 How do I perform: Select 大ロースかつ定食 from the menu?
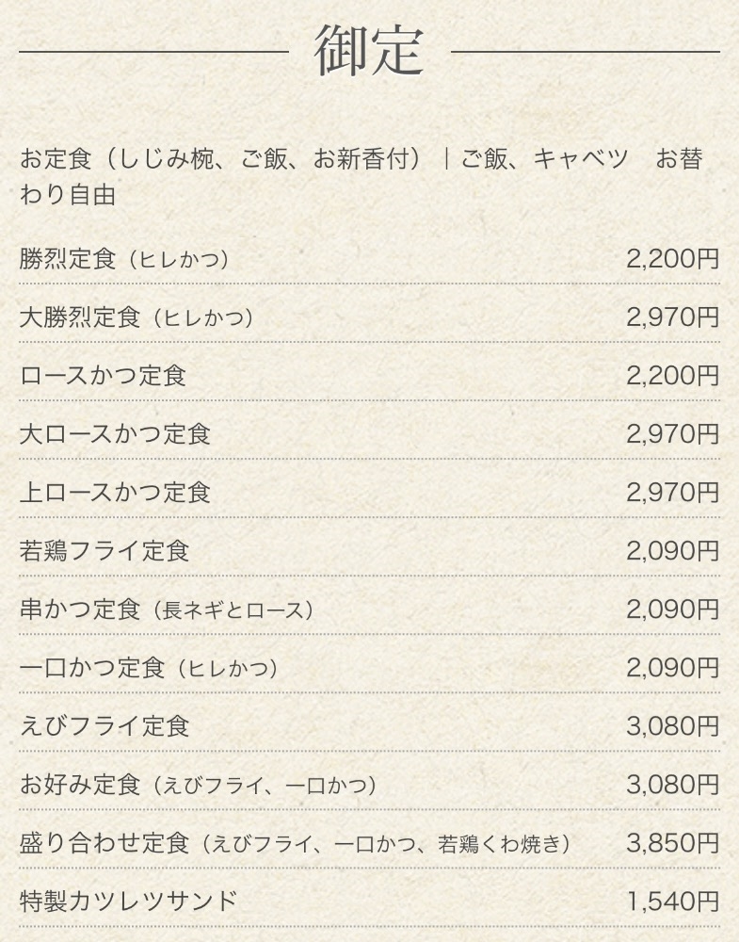click(x=115, y=434)
